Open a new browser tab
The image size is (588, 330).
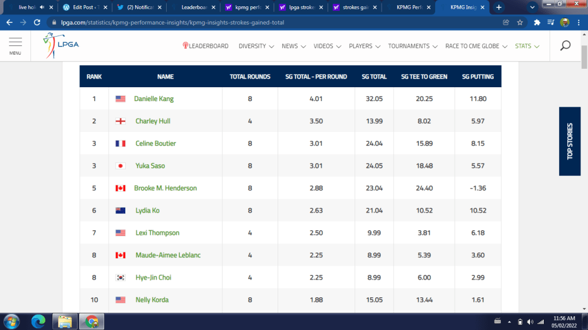(499, 7)
